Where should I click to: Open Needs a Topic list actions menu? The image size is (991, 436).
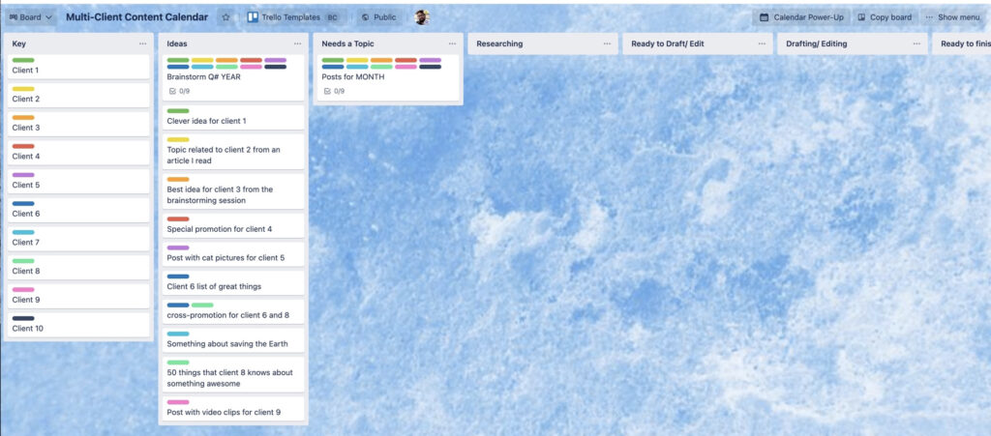(453, 44)
